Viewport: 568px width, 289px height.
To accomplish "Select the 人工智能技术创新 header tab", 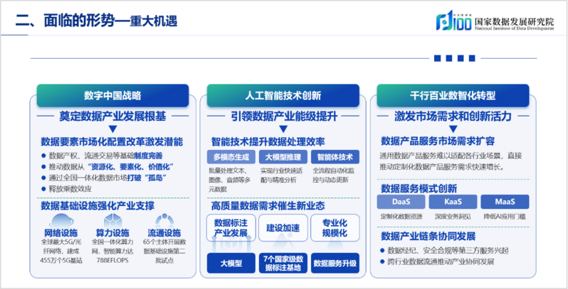I will [x=283, y=95].
